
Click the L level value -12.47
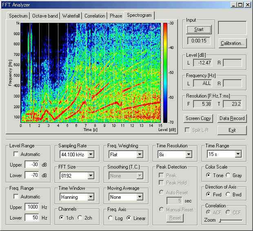(x=203, y=62)
